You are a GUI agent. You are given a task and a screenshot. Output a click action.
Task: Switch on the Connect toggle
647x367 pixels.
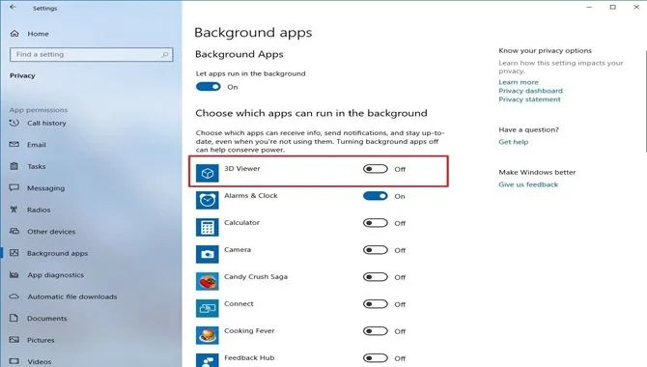coord(376,304)
